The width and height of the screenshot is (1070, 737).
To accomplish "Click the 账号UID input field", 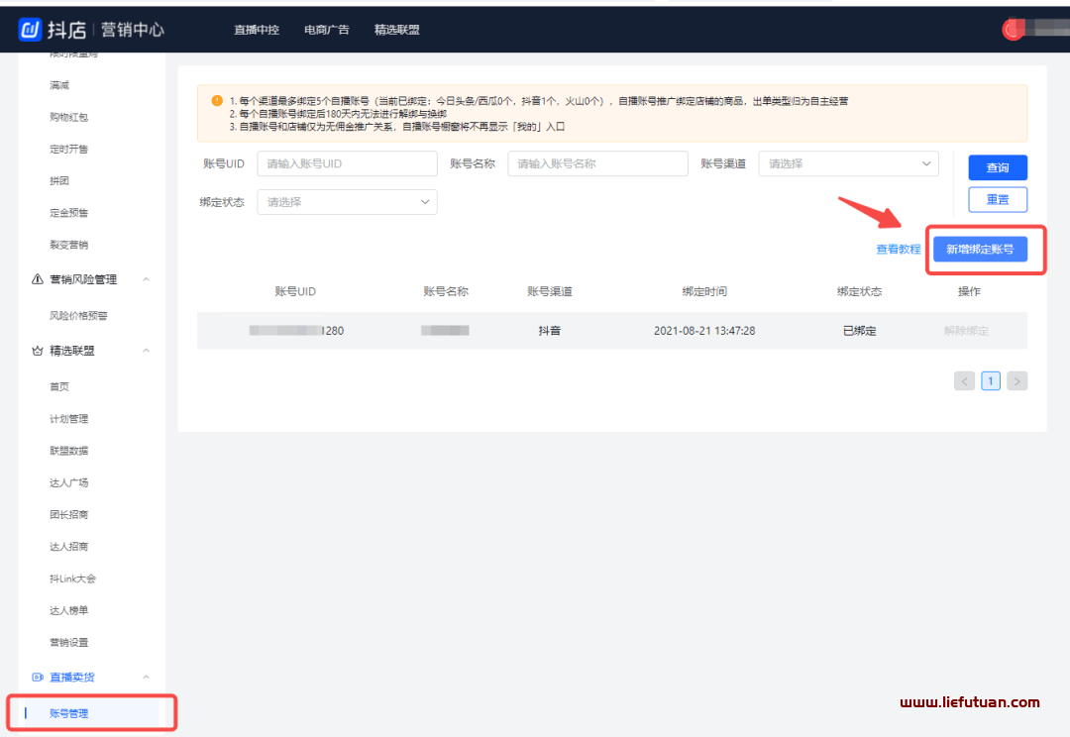I will click(347, 163).
